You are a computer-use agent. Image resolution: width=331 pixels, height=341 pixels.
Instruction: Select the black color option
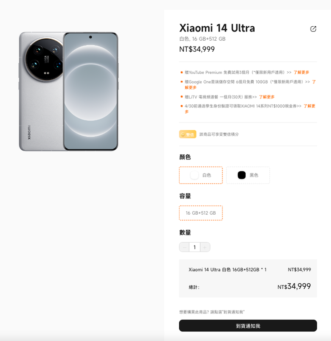[248, 175]
